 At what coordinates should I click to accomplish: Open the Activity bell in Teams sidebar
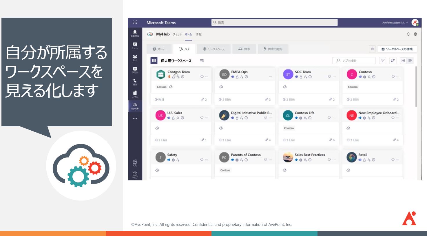coord(135,34)
